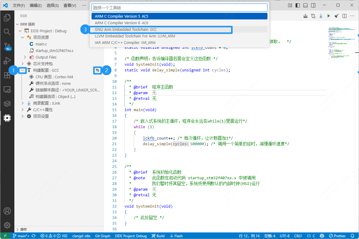Toggle the primary side bar layout button
The width and height of the screenshot is (359, 239).
(298, 5)
